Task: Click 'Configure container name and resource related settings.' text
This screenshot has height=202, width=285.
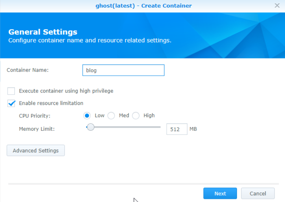Action: click(x=90, y=40)
